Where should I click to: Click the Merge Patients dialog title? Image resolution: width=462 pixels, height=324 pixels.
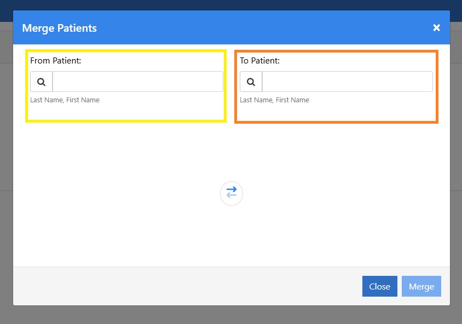(x=60, y=28)
